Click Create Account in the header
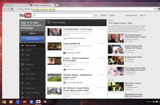This screenshot has height=105, width=160. pos(131,15)
